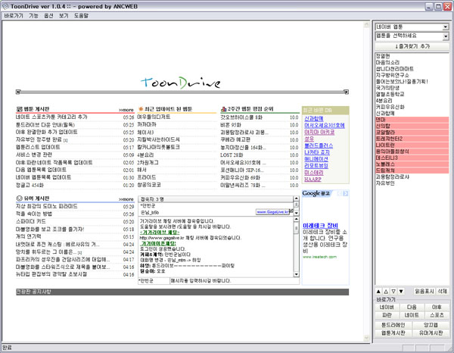This screenshot has width=454, height=353.
Task: Open recently updated webtoon 여우들의디저트
Action: (154, 117)
